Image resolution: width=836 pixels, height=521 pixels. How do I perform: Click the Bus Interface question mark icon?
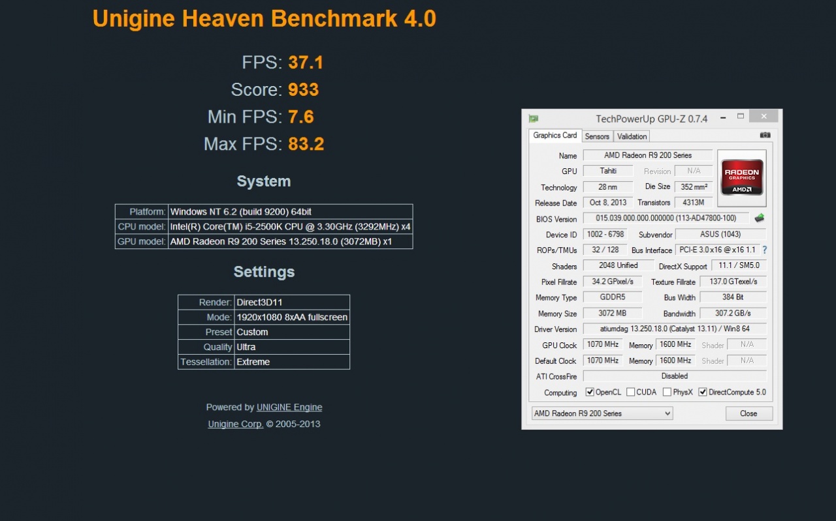(765, 250)
